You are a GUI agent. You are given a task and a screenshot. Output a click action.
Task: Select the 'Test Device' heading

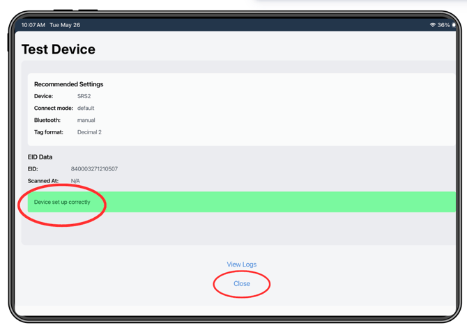59,49
